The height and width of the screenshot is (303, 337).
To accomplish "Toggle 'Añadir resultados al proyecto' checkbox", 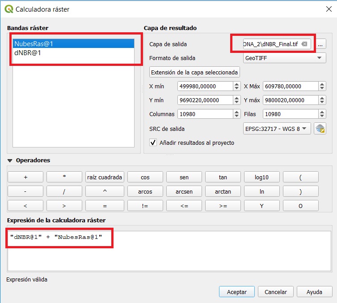I will 153,143.
